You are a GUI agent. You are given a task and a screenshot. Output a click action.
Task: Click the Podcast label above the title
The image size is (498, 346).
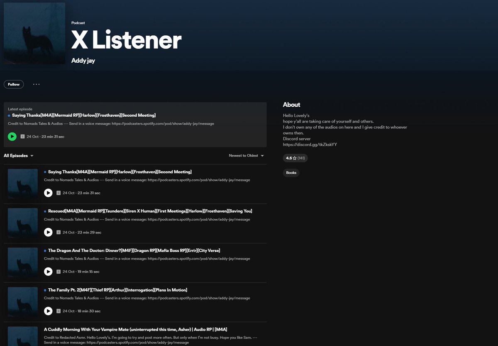pyautogui.click(x=78, y=23)
